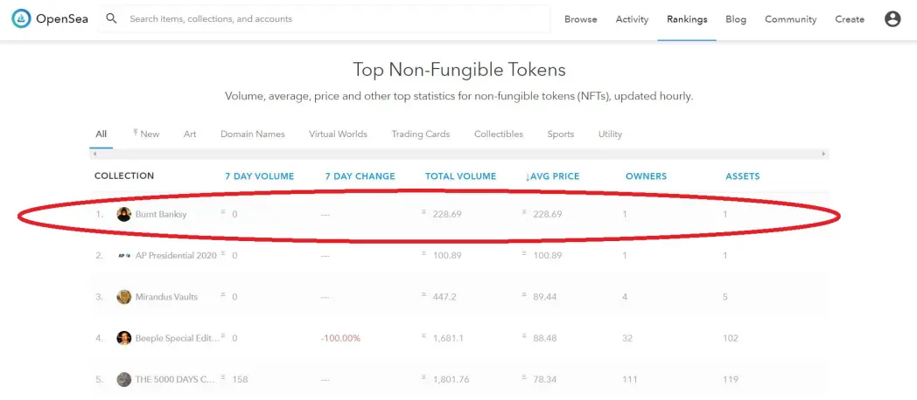Sort by Assets column
The width and height of the screenshot is (917, 400).
click(743, 176)
